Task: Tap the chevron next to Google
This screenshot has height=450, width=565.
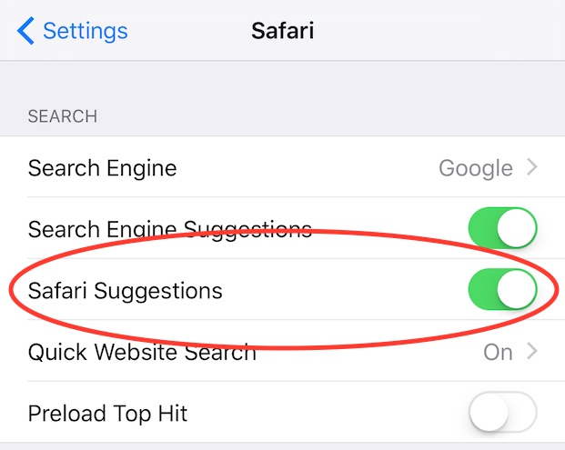Action: [532, 167]
